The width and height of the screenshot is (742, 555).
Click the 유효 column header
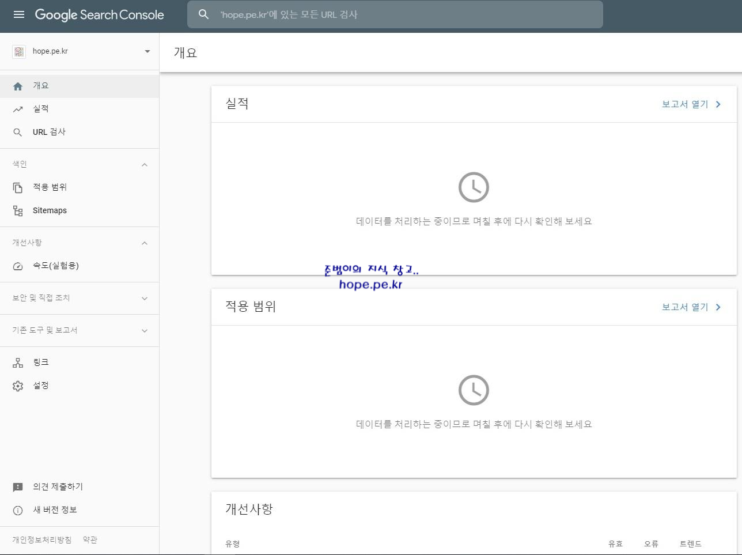(x=615, y=543)
